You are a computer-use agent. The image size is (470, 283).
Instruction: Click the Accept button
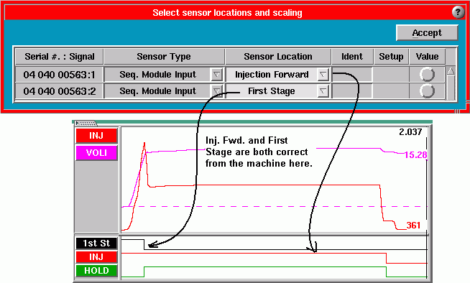pos(427,32)
